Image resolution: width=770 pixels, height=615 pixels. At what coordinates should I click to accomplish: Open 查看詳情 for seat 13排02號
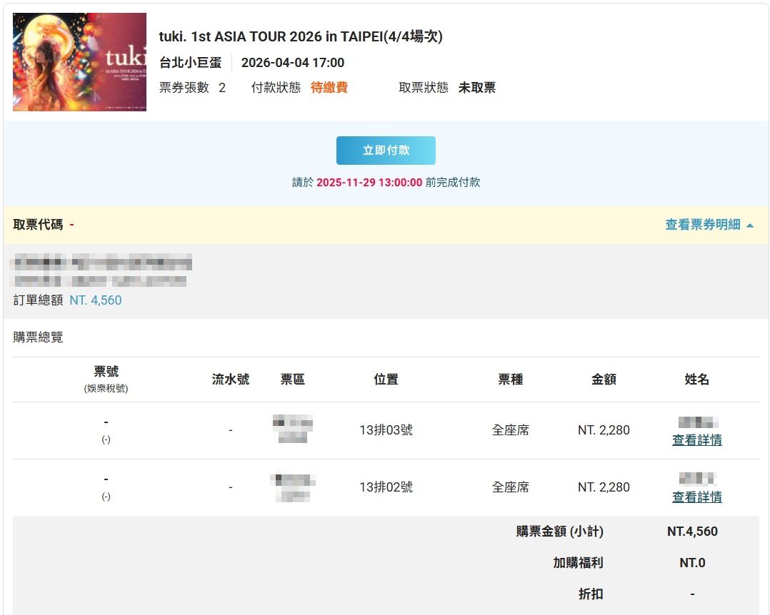(x=696, y=497)
